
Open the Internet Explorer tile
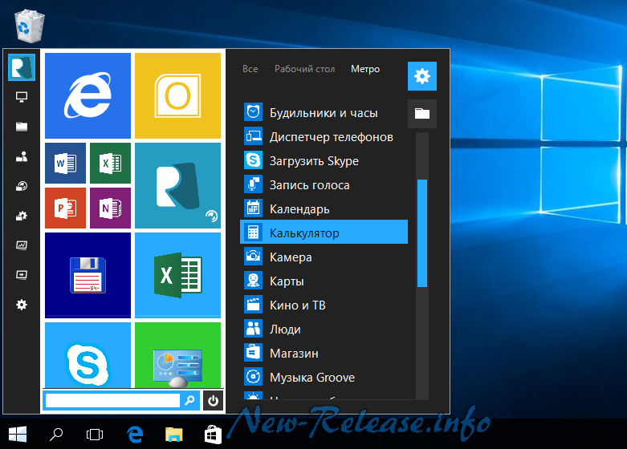click(88, 96)
